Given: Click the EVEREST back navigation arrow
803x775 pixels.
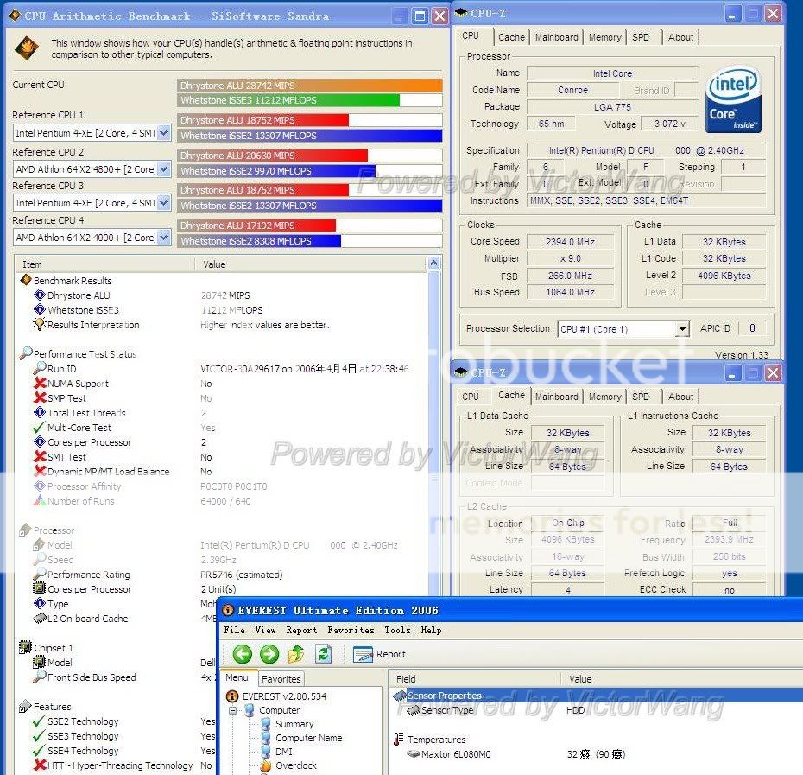Looking at the screenshot, I should pyautogui.click(x=243, y=654).
